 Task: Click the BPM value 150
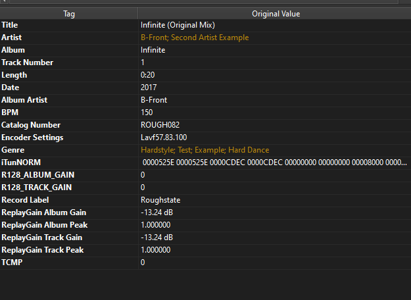click(x=147, y=113)
